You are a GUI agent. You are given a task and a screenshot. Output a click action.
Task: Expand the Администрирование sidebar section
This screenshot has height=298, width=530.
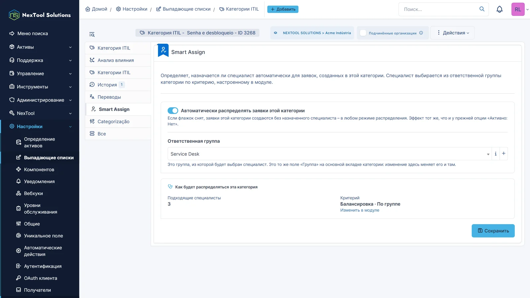[x=40, y=100]
